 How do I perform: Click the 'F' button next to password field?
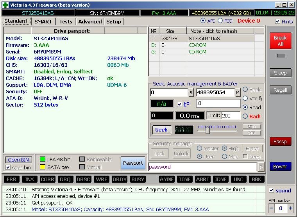(261, 167)
